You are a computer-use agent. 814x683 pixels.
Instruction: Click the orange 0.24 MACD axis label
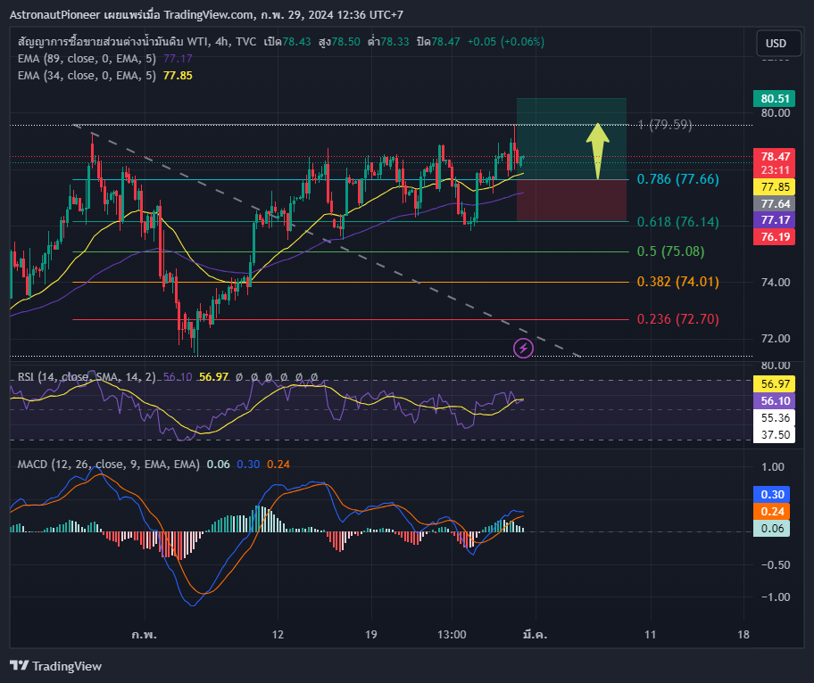click(772, 511)
